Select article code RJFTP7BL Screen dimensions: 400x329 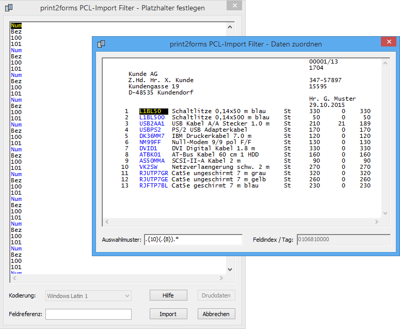tap(153, 185)
